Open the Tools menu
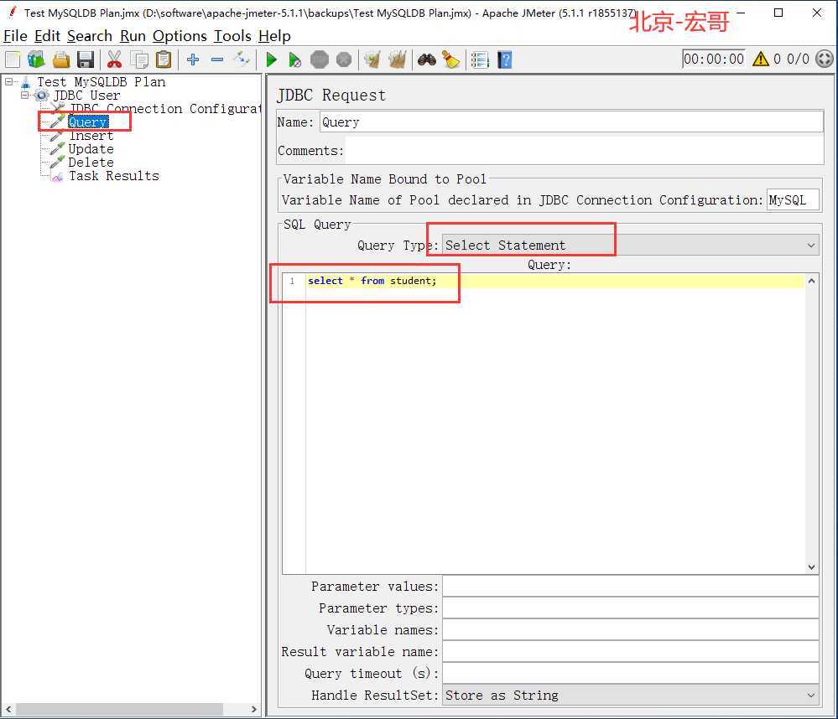 pos(232,36)
